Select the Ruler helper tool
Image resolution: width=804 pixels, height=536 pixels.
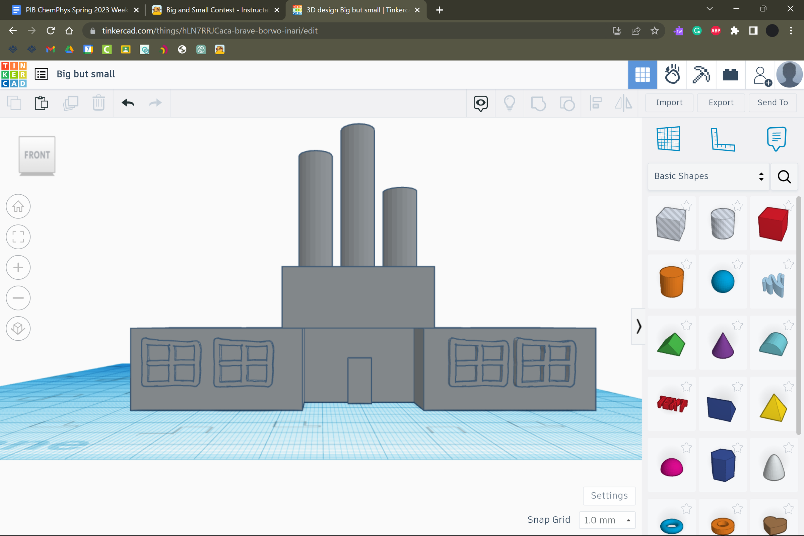[x=722, y=139]
